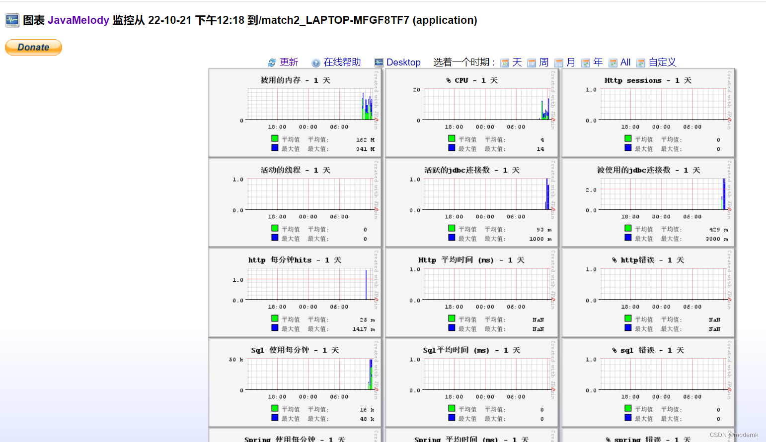Click the Desktop monitor icon
Image resolution: width=766 pixels, height=442 pixels.
(x=379, y=63)
